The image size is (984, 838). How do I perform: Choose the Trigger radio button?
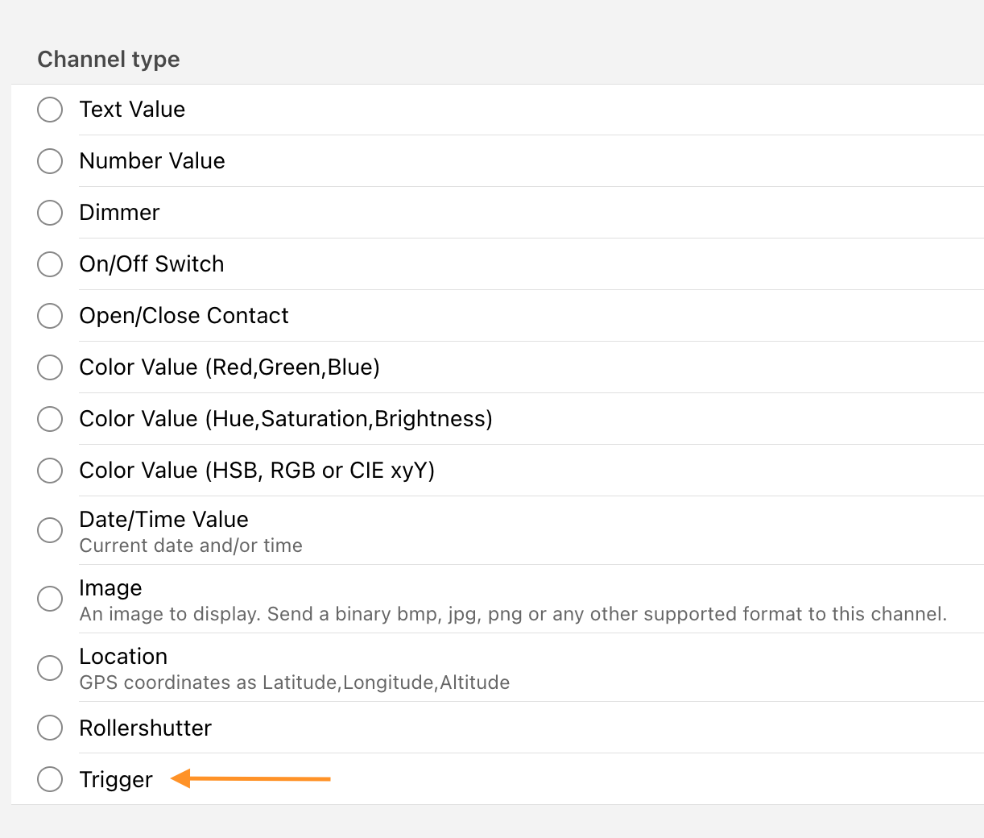[50, 779]
